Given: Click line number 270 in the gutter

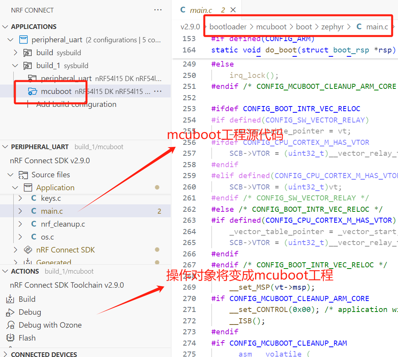Looking at the screenshot, I should [189, 299].
